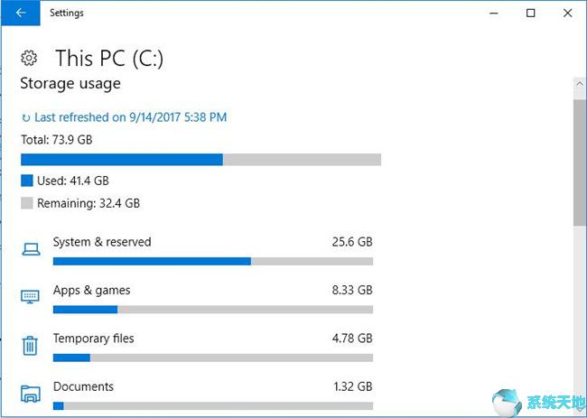Click the total storage usage bar
The width and height of the screenshot is (587, 418).
(201, 160)
